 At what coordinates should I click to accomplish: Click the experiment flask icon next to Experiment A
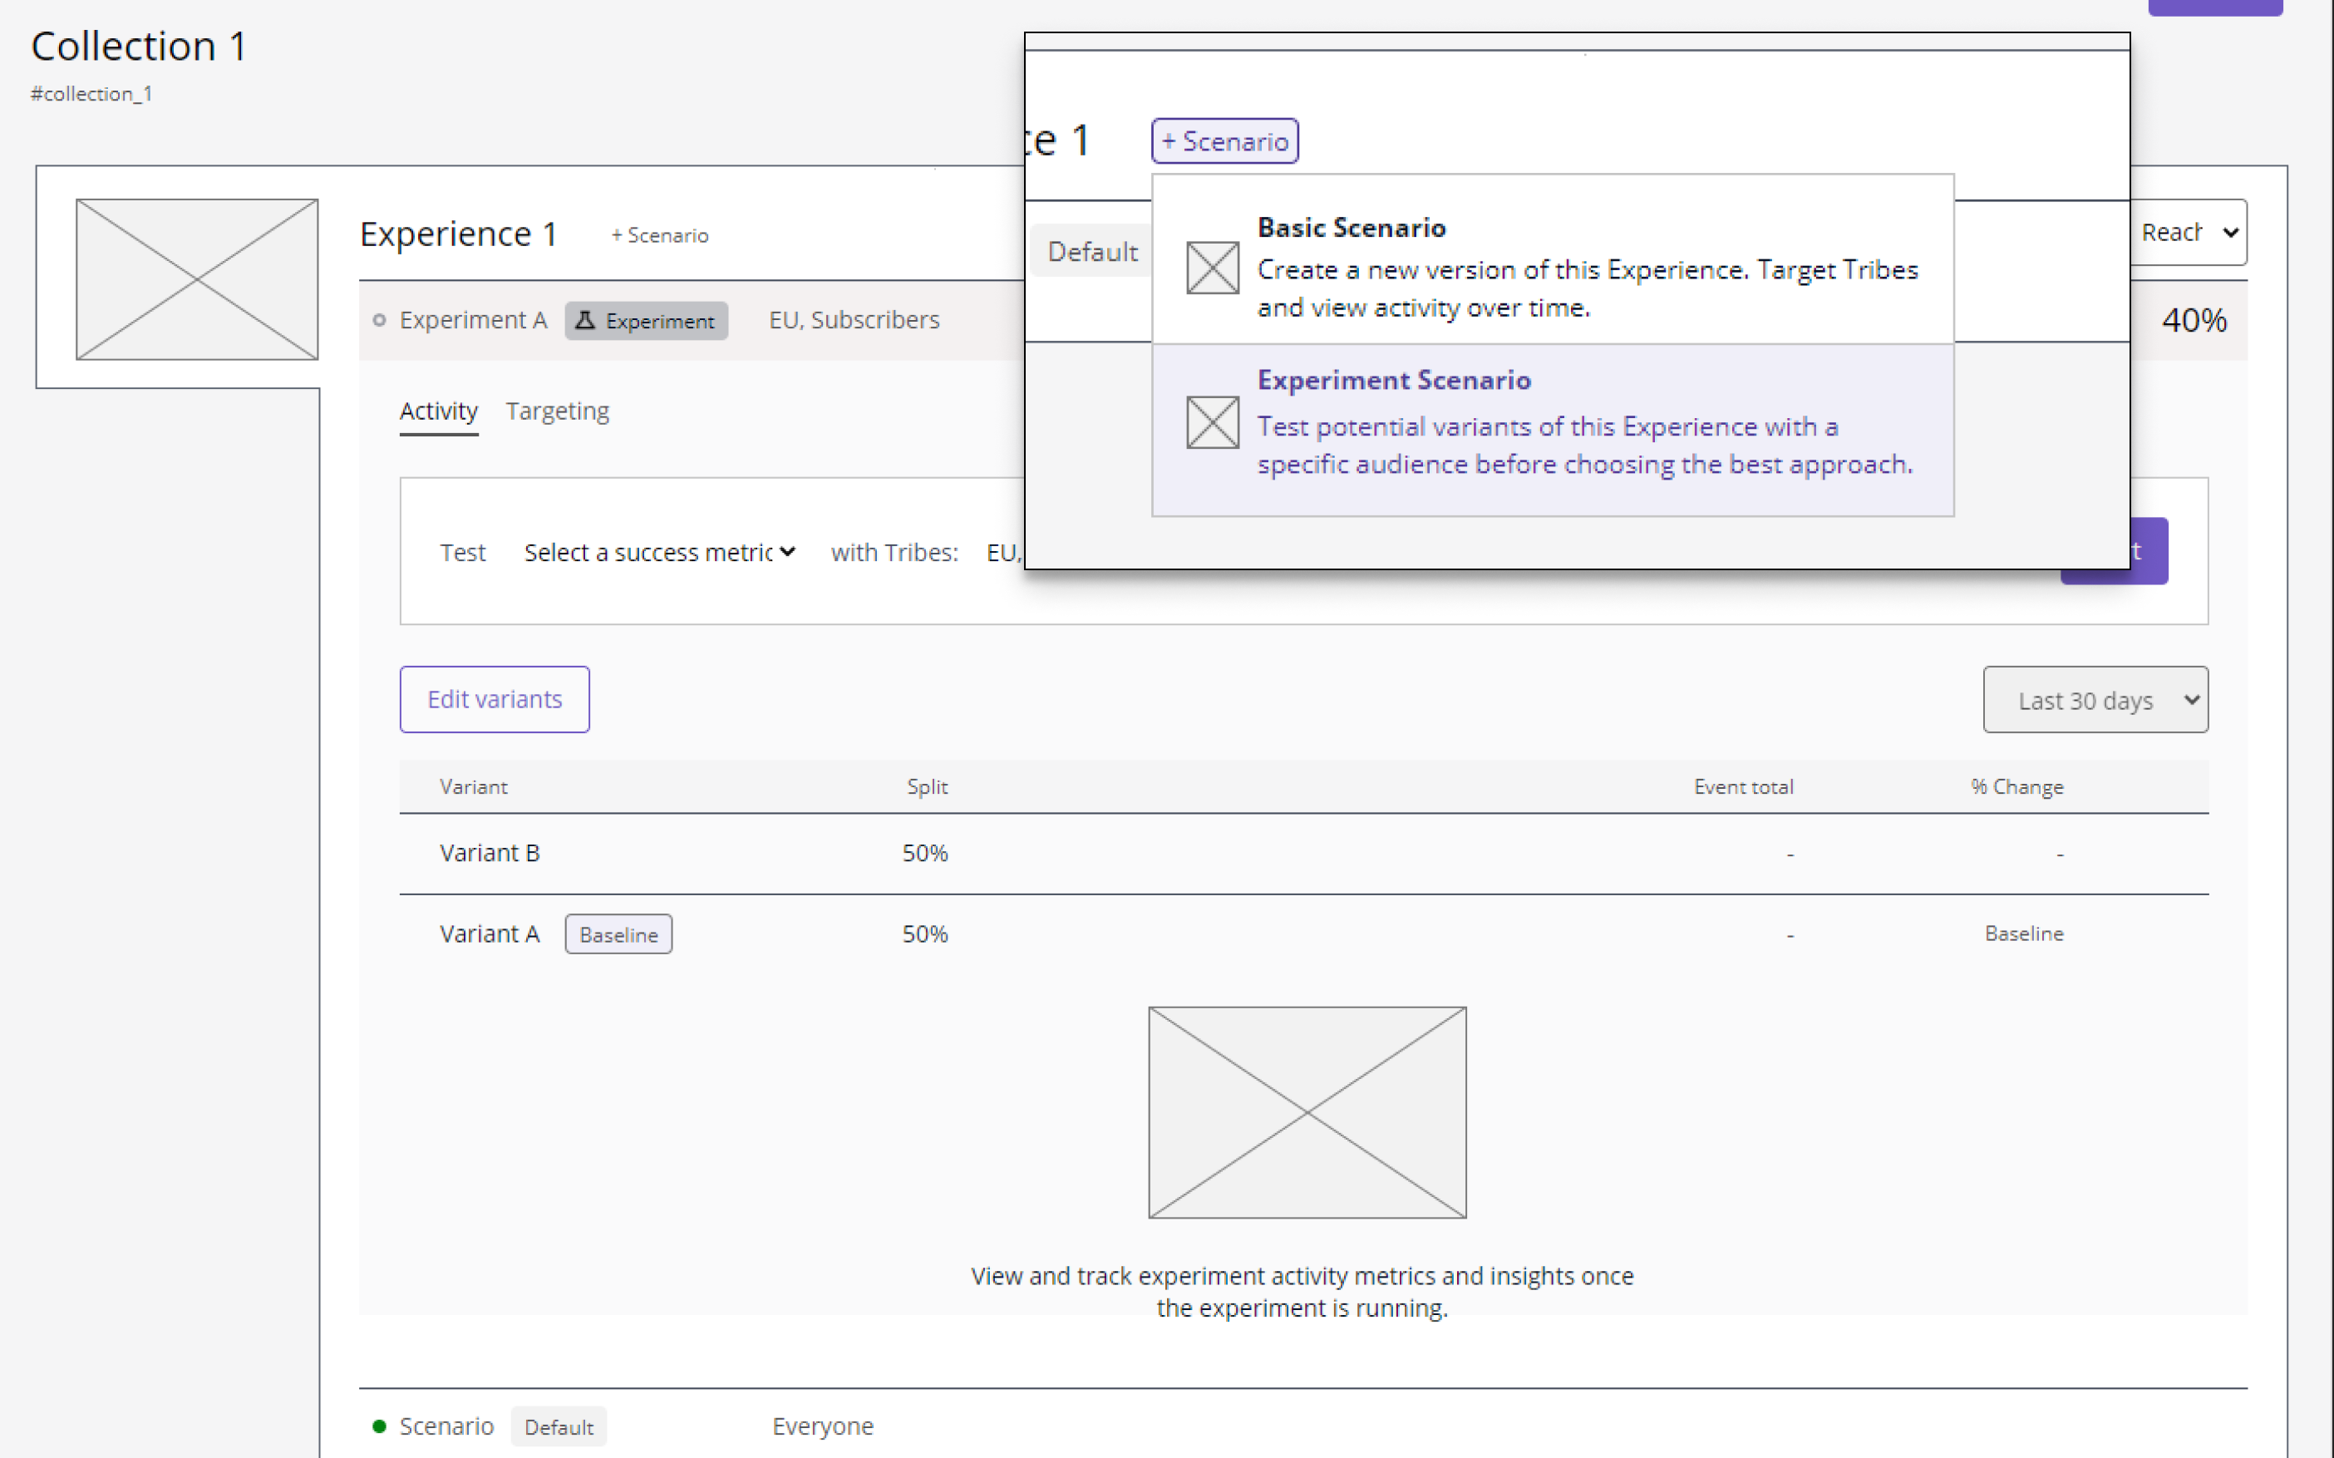[x=586, y=320]
